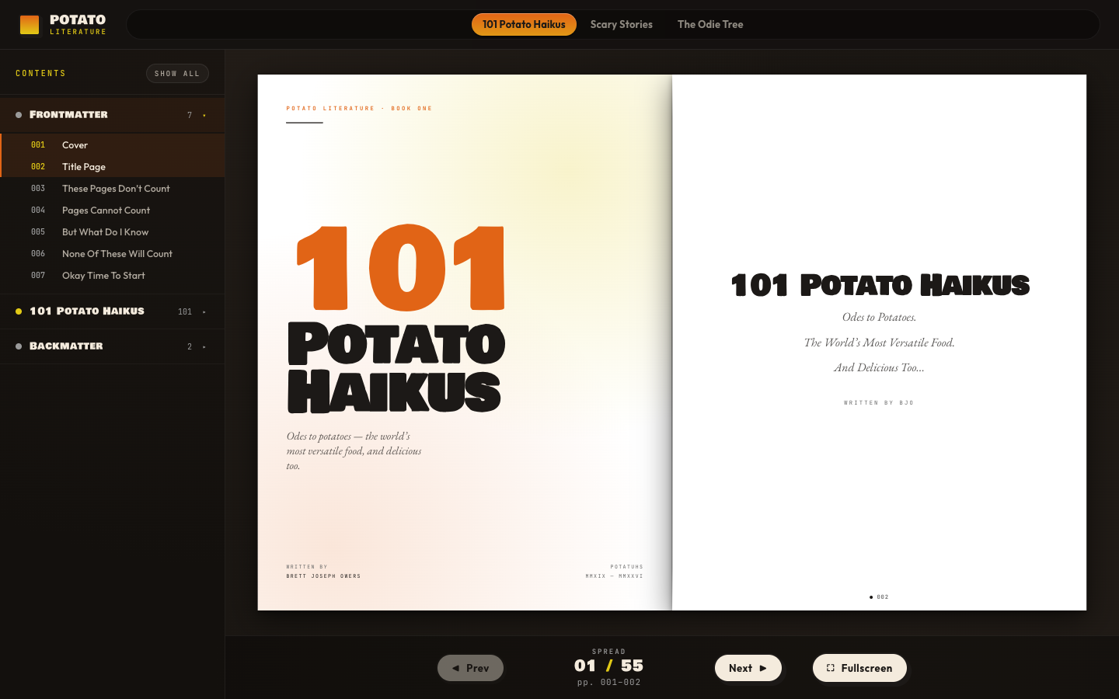Open The Odie Tree tab
The height and width of the screenshot is (699, 1119).
(x=710, y=24)
